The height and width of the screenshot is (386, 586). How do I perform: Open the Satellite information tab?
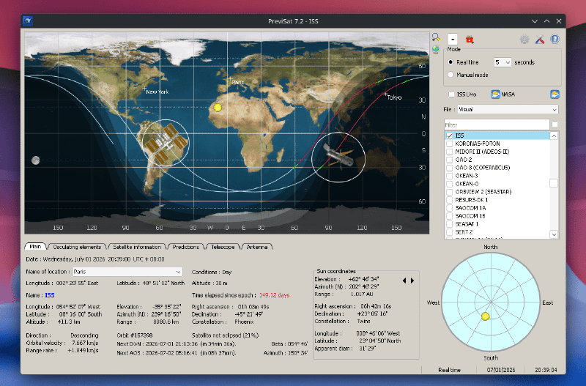pos(137,247)
